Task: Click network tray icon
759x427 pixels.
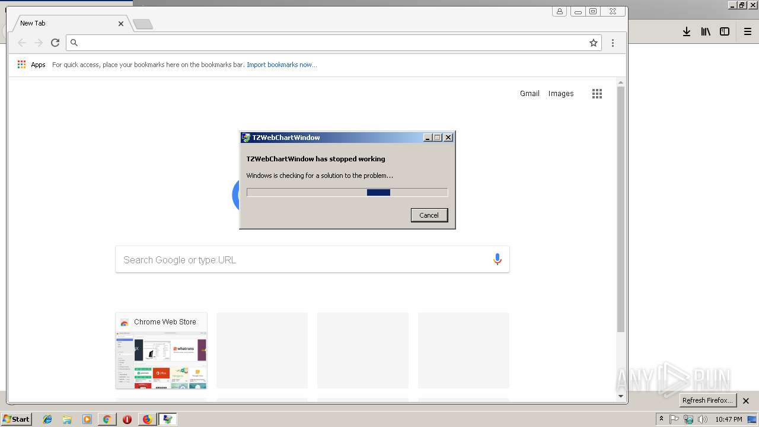Action: pyautogui.click(x=688, y=419)
